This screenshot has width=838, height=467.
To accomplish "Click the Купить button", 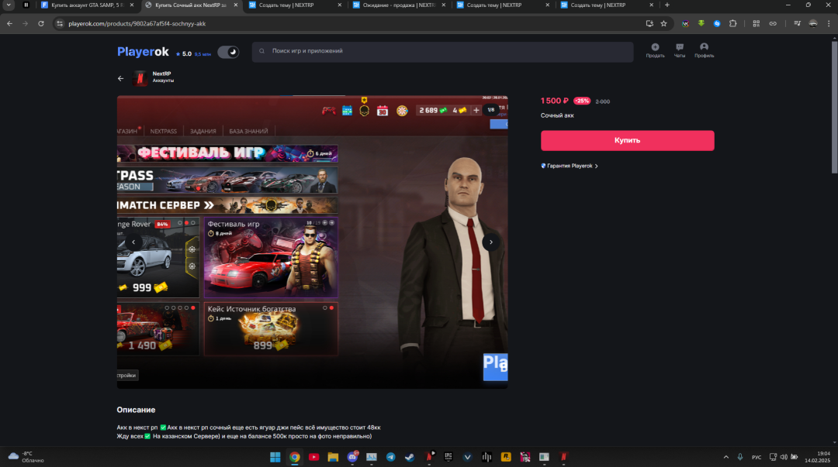I will tap(627, 140).
